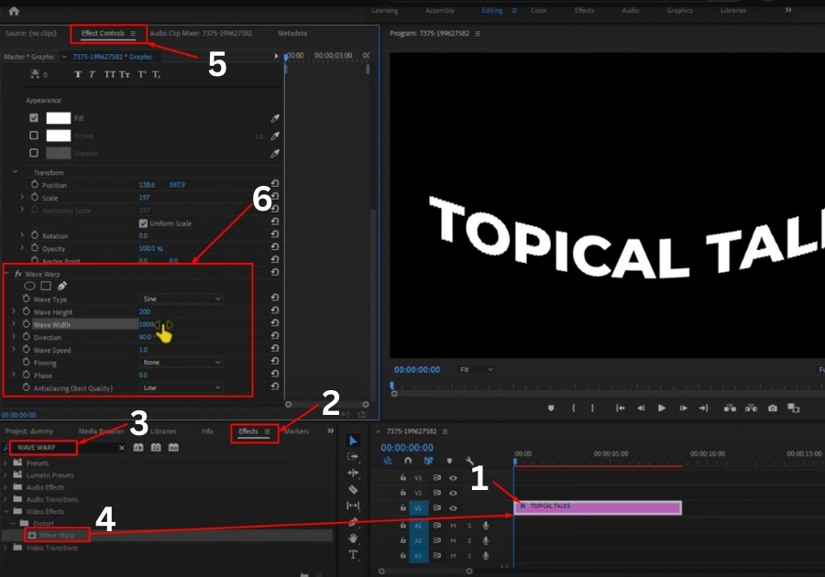The height and width of the screenshot is (577, 825).
Task: Collapse the Transform section
Action: [15, 172]
